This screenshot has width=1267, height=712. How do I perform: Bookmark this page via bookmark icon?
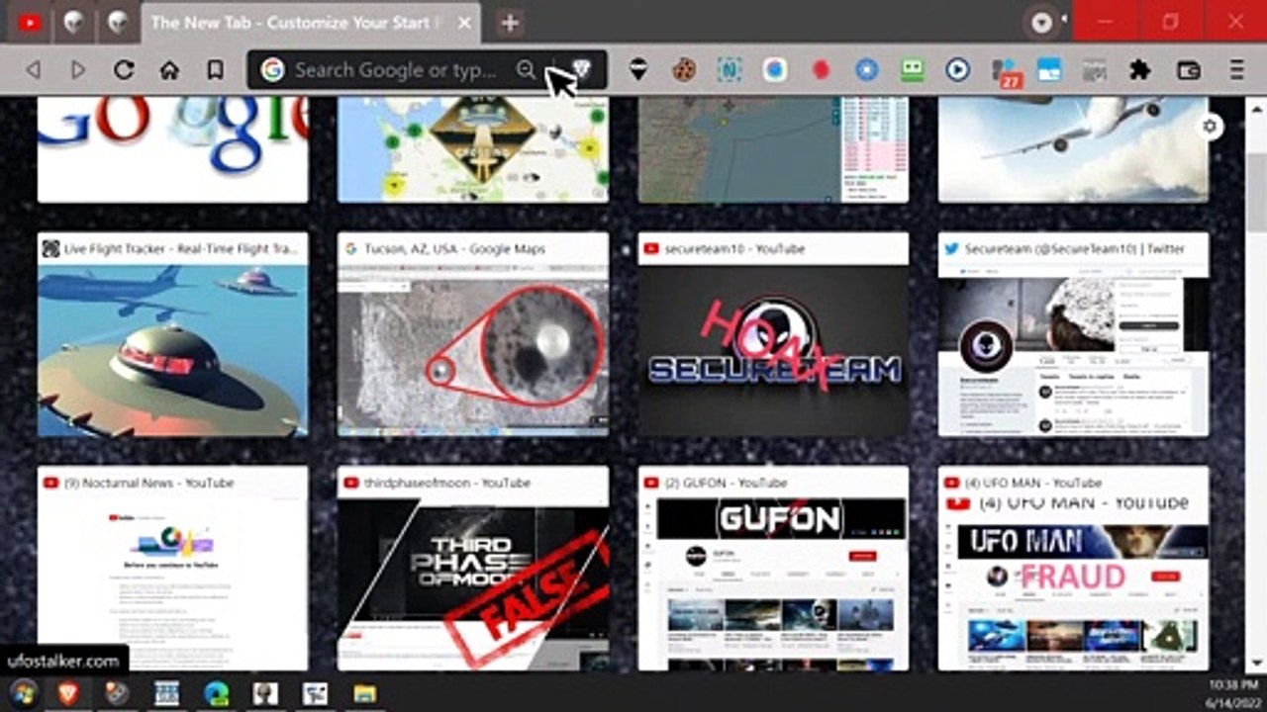[215, 70]
